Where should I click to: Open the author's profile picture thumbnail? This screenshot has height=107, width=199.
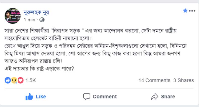point(12,15)
